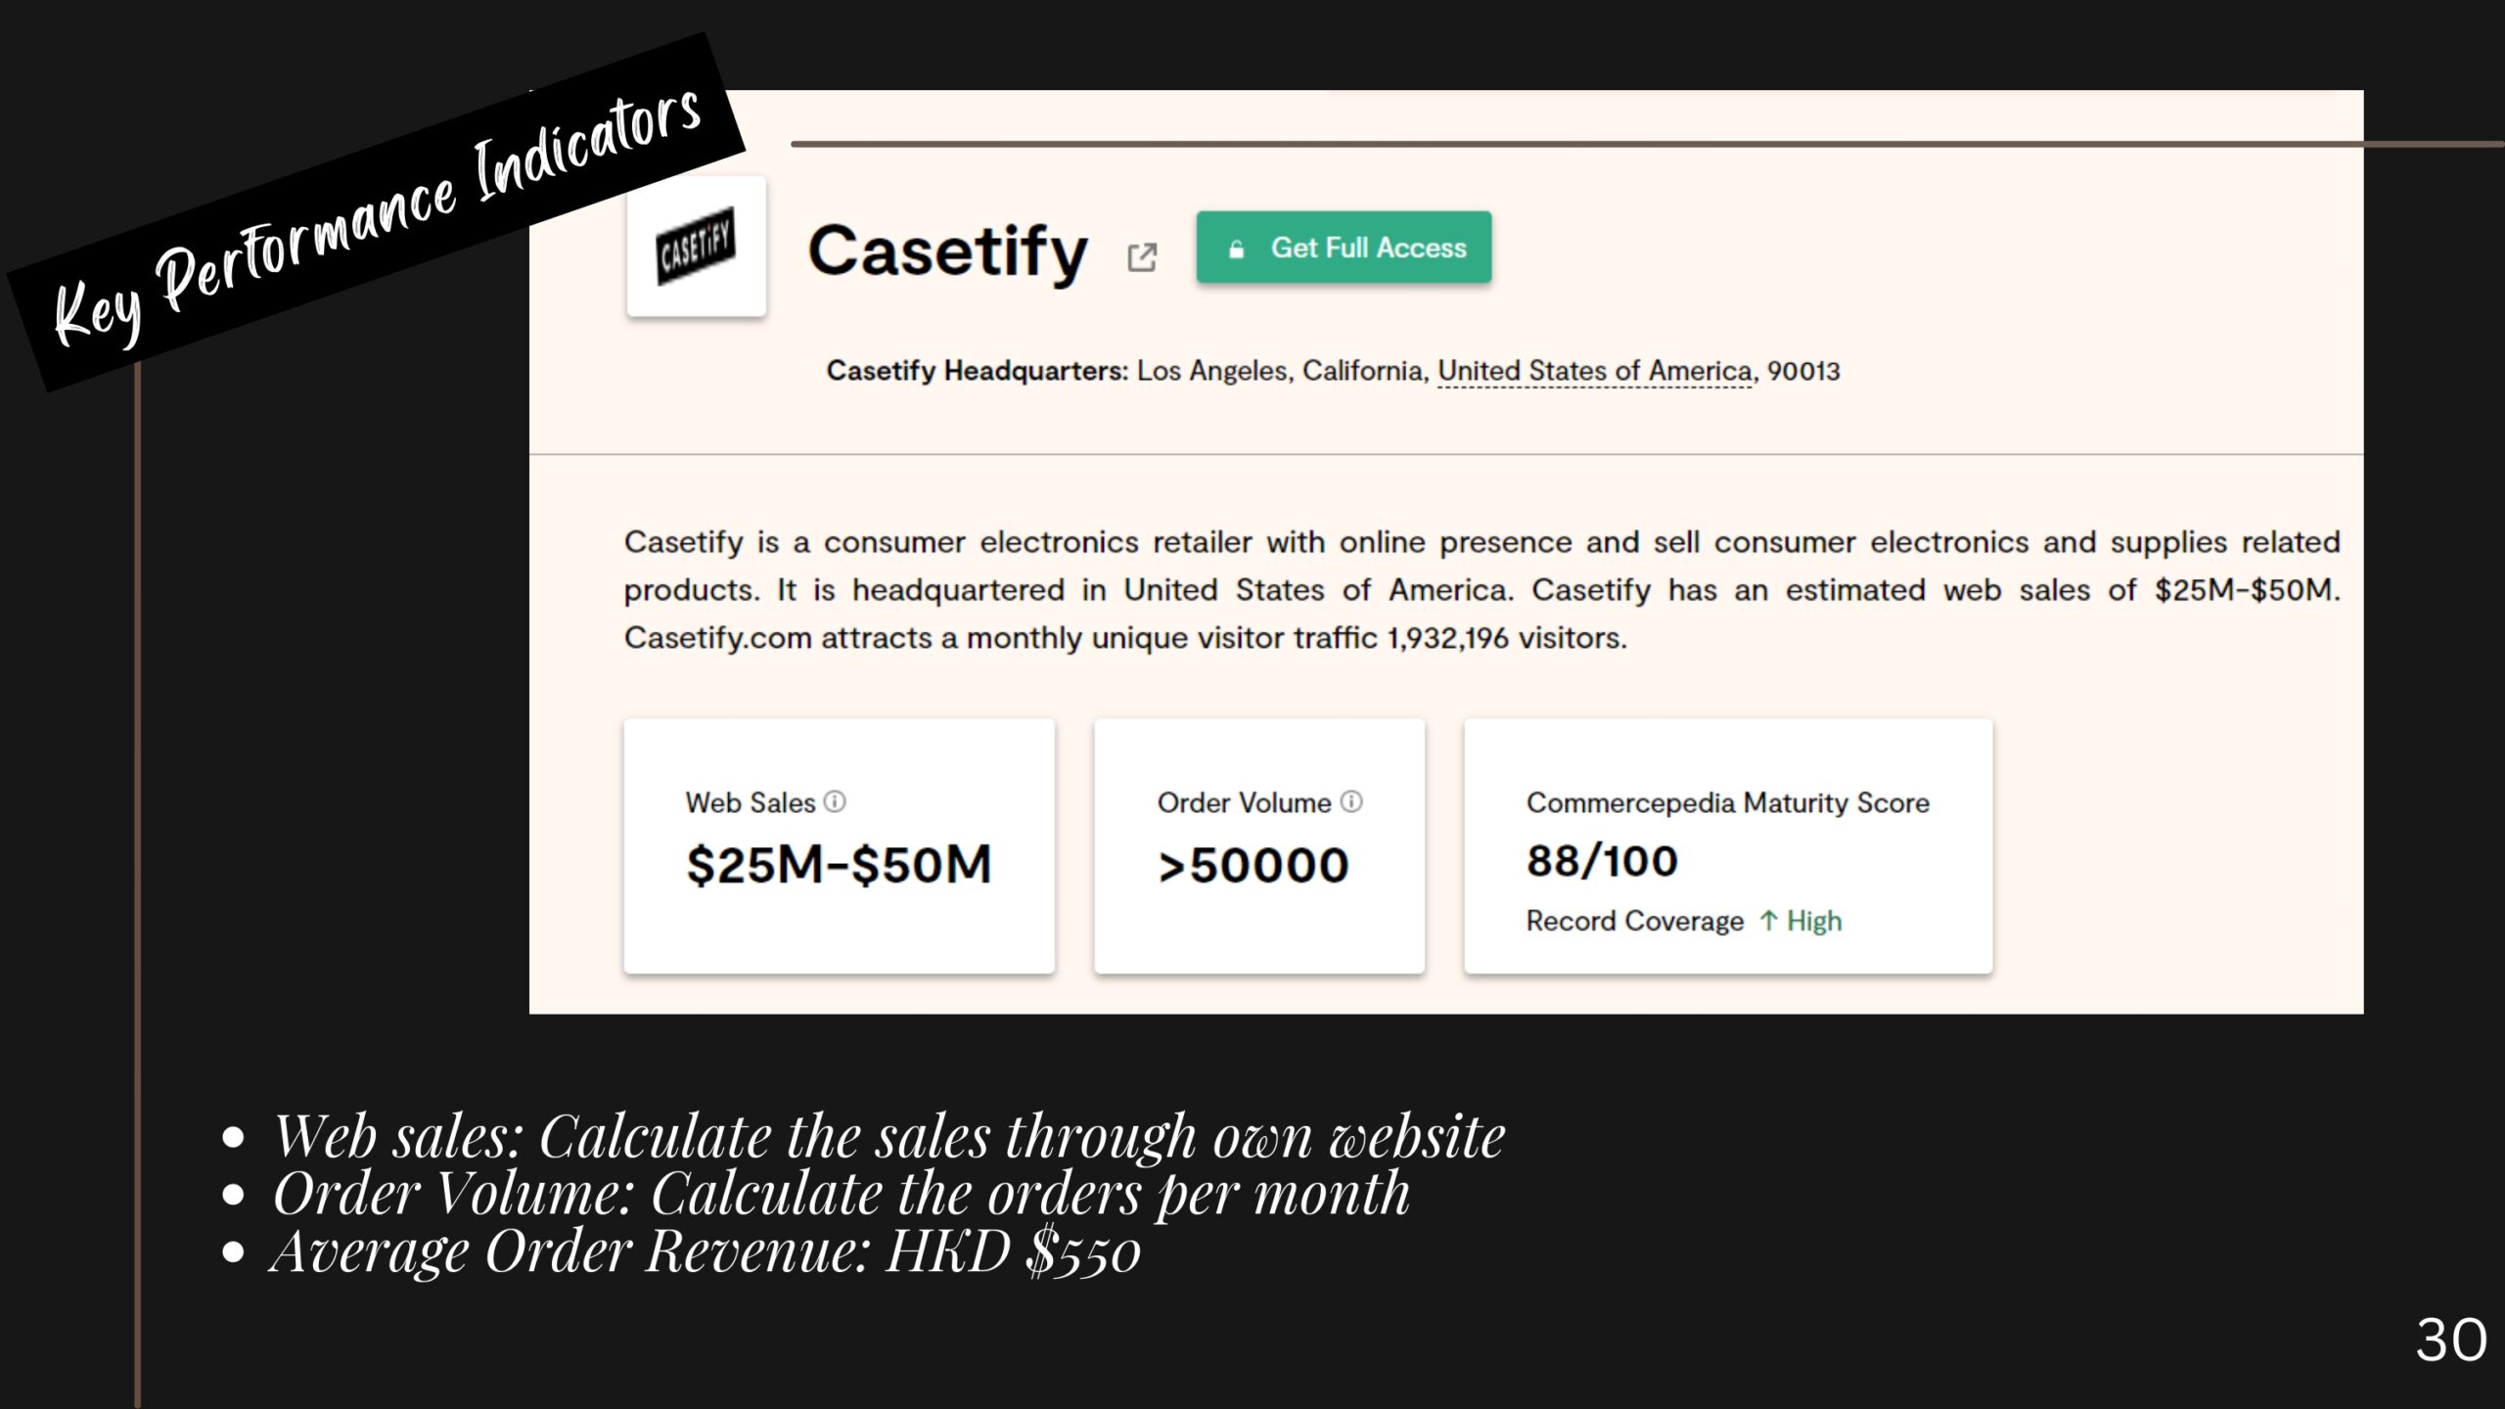The image size is (2505, 1409).
Task: Click the slide page number 30
Action: (x=2450, y=1340)
